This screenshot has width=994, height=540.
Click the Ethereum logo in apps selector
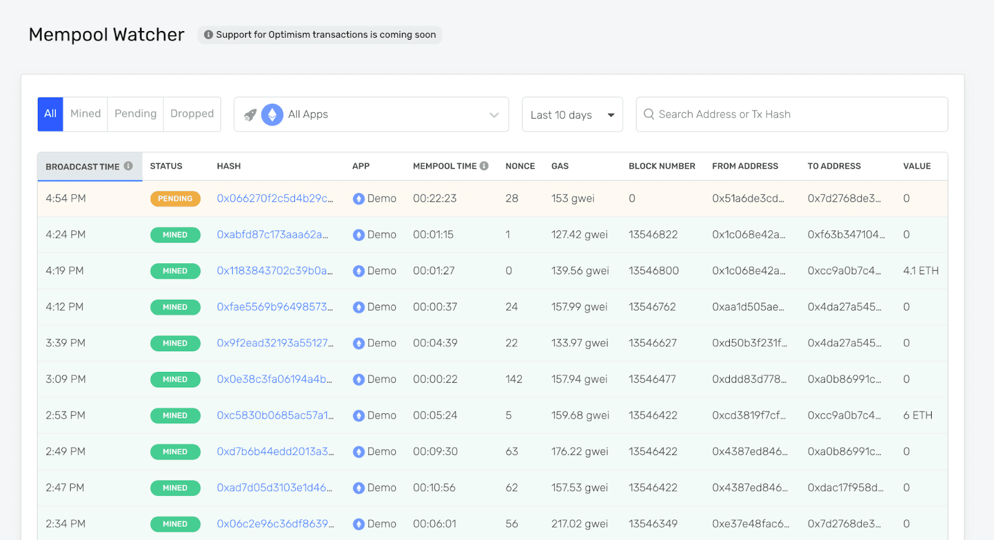[272, 115]
